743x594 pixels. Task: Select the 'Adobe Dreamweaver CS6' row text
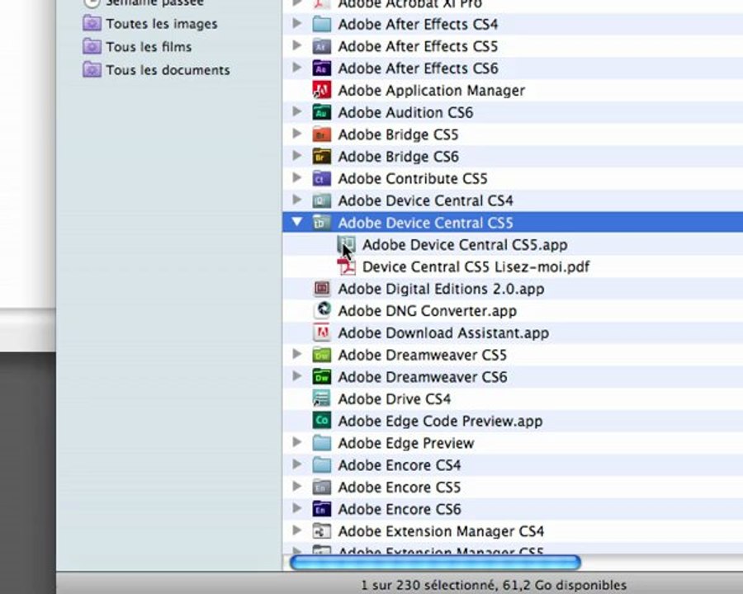tap(423, 377)
